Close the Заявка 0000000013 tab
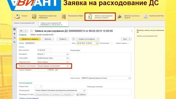176x99 pixels. click(67, 23)
